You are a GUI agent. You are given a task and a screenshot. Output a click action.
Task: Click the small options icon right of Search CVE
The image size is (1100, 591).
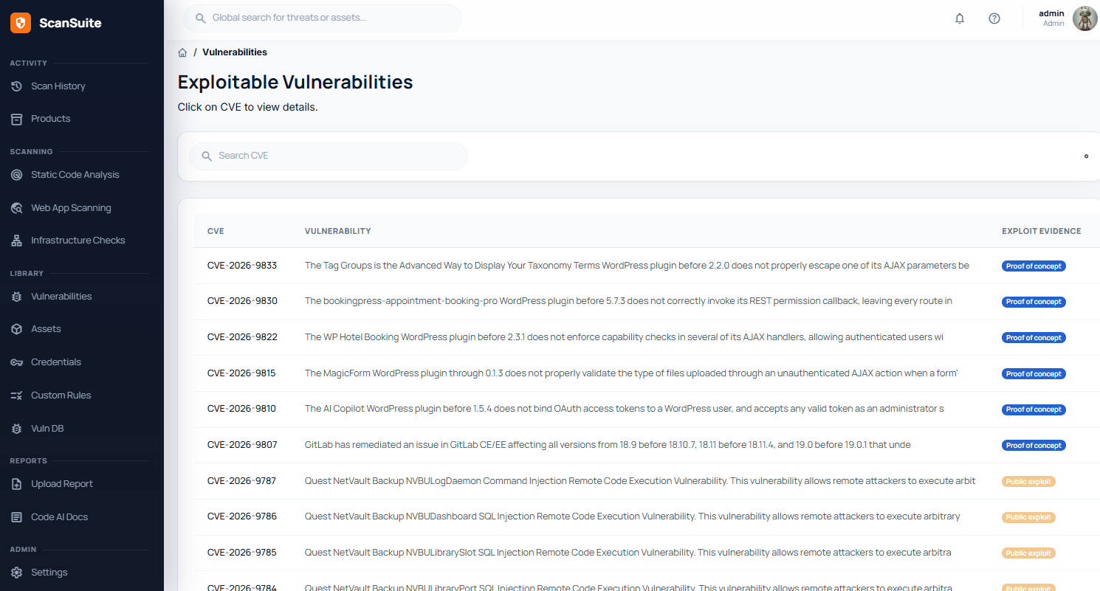tap(1086, 156)
